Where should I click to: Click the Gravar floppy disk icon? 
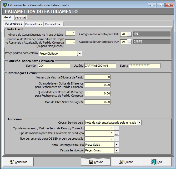(91, 162)
